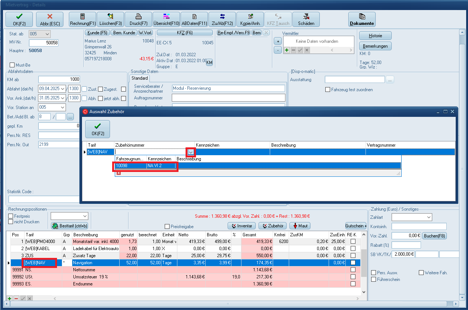Click the Bestarif (ctrl+b) button
The width and height of the screenshot is (468, 310).
point(70,226)
